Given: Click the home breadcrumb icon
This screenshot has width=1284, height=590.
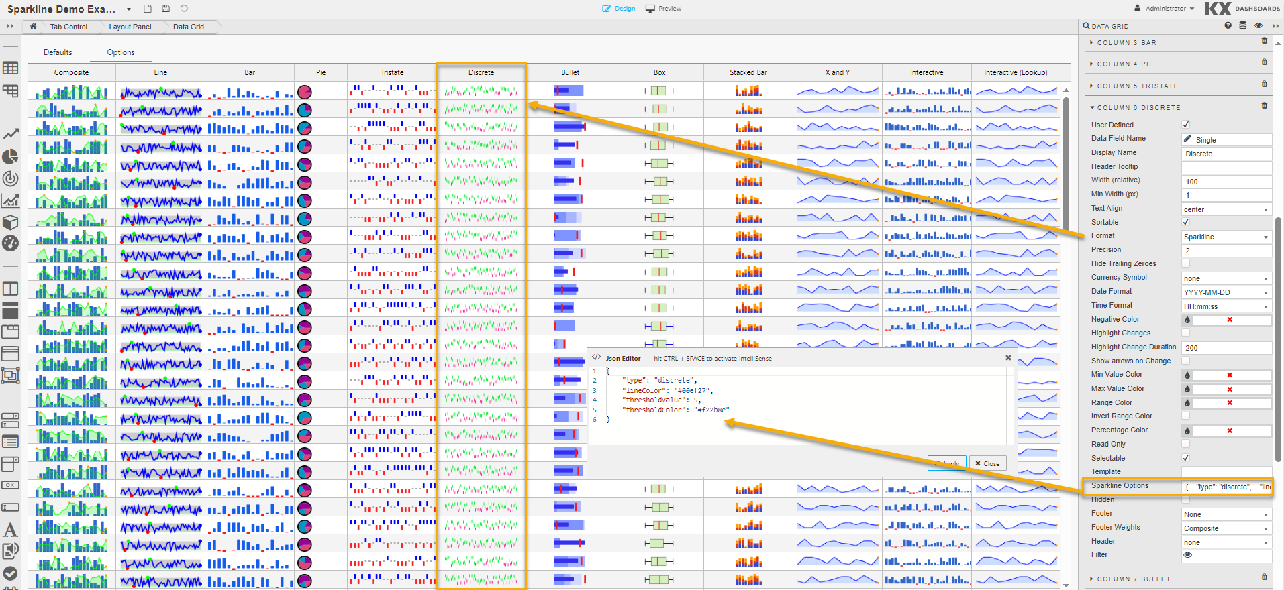Looking at the screenshot, I should point(33,27).
